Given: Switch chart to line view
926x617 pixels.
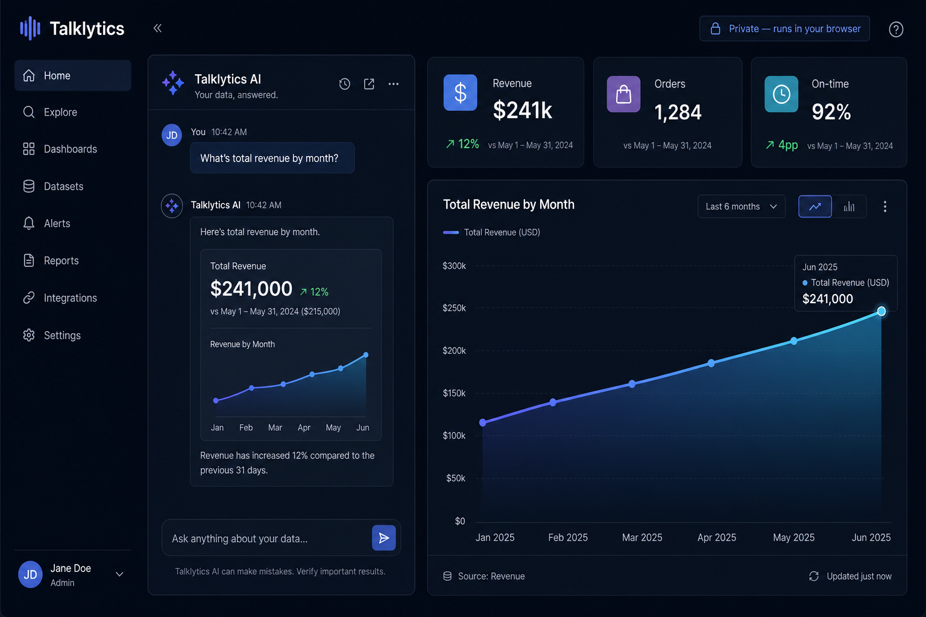Looking at the screenshot, I should click(x=815, y=207).
